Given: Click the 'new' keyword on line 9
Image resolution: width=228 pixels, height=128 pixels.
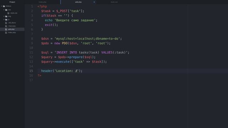Looking at the screenshot, I should click(x=57, y=43).
